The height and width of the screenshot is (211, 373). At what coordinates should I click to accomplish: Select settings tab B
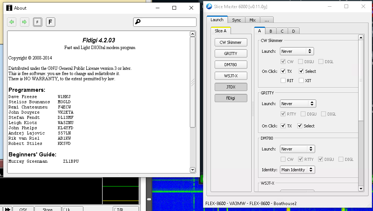click(271, 31)
